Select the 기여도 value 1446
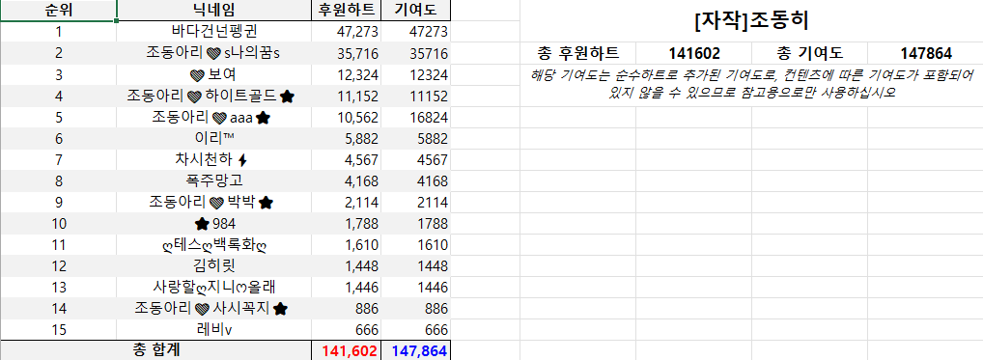This screenshot has height=360, width=983. coord(415,288)
